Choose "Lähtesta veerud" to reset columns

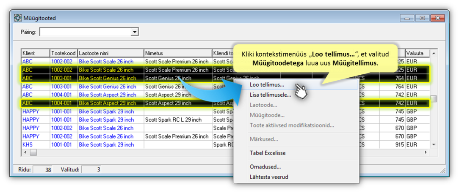click(269, 177)
